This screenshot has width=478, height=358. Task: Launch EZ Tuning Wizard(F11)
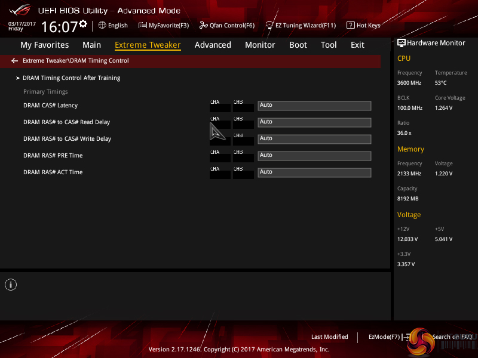(x=305, y=25)
